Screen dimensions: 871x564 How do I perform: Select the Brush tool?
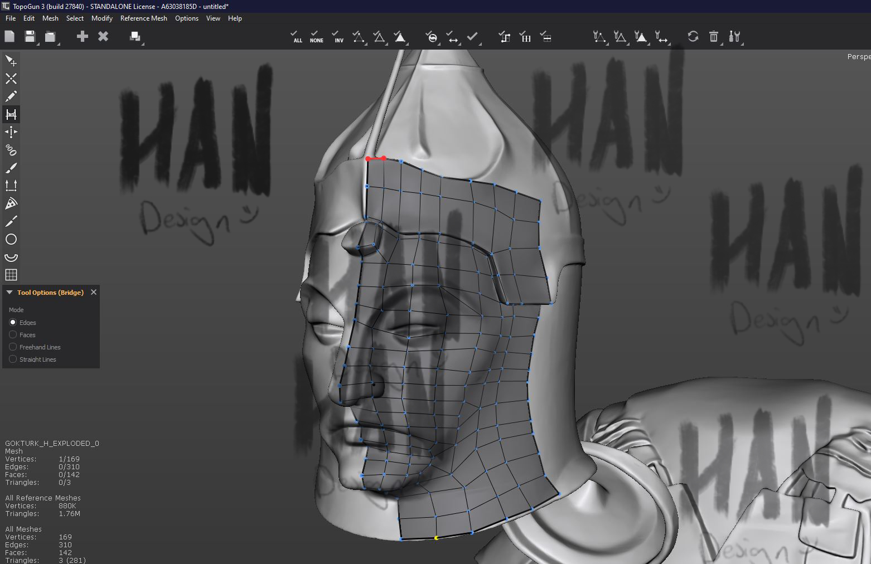click(11, 168)
